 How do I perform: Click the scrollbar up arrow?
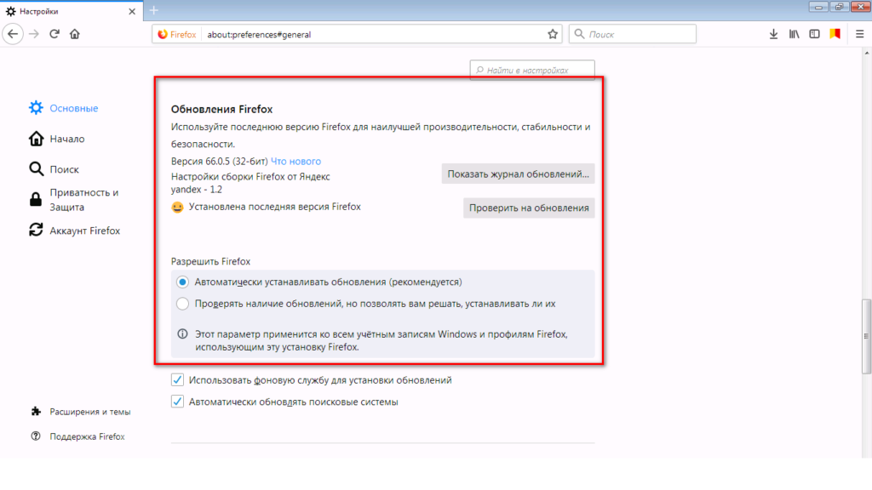pyautogui.click(x=866, y=53)
